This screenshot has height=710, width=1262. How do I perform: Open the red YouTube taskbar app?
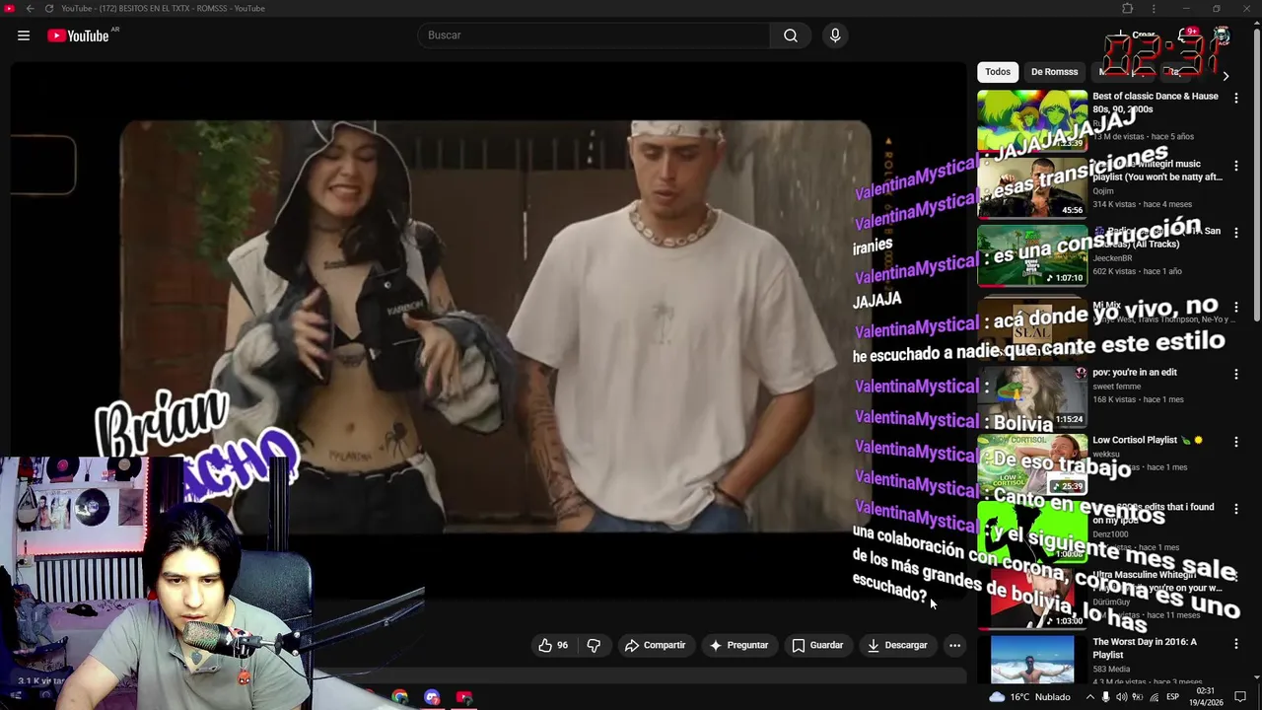click(x=464, y=697)
